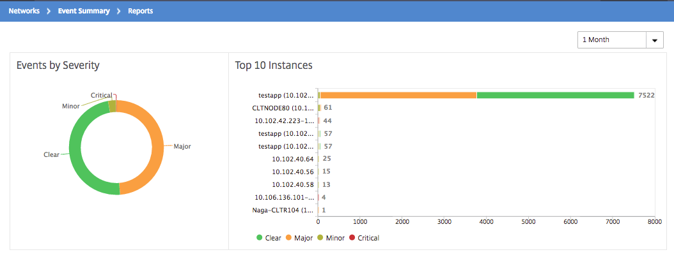Viewport: 674px width, 259px height.
Task: Click the Major label on donut chart
Action: point(182,146)
